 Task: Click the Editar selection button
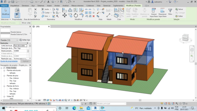[x=179, y=16]
